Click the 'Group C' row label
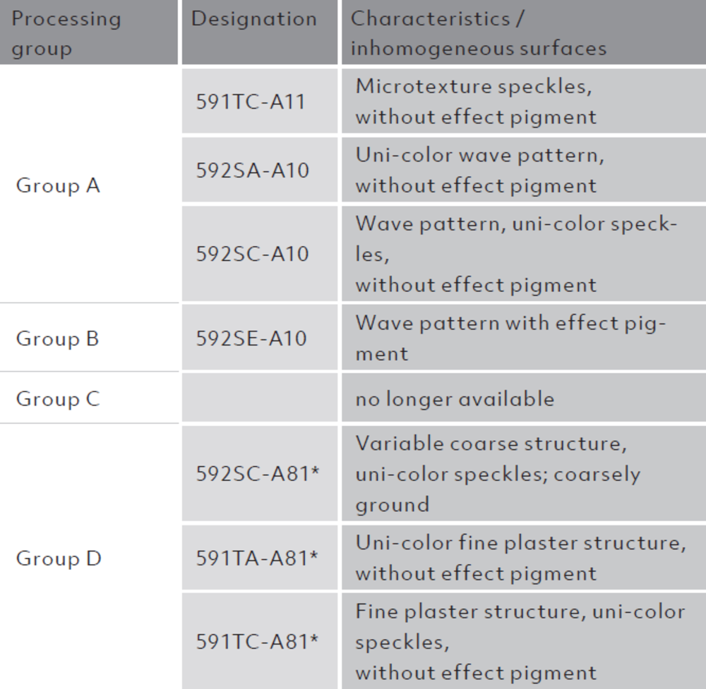The image size is (706, 689). [58, 398]
